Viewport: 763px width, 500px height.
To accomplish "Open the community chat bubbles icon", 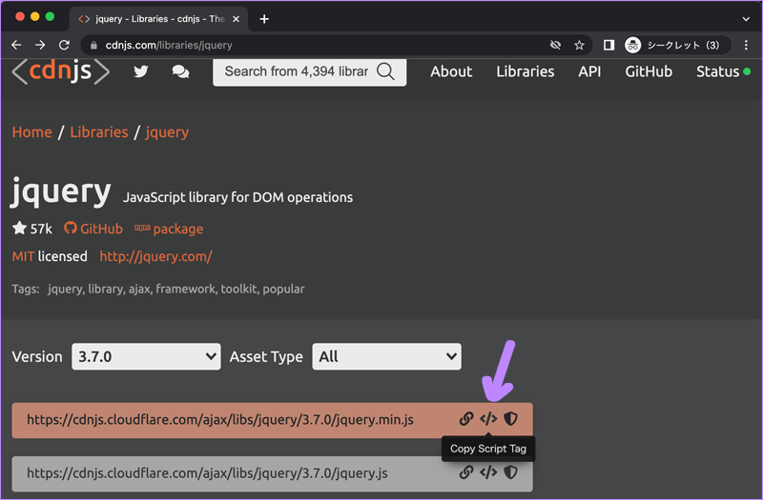I will coord(179,71).
